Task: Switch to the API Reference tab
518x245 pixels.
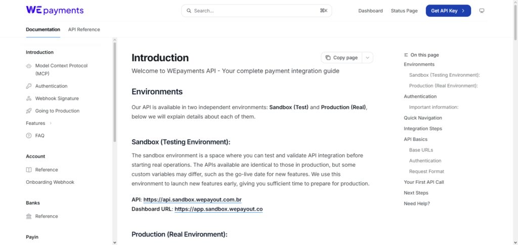Action: 84,29
